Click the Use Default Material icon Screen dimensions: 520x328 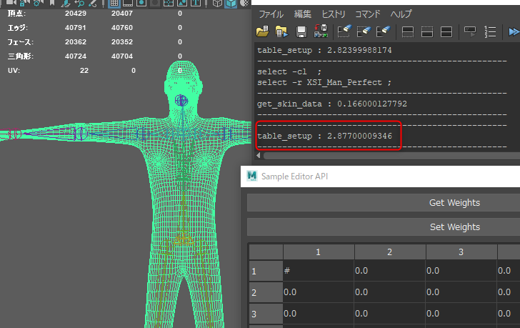[244, 3]
